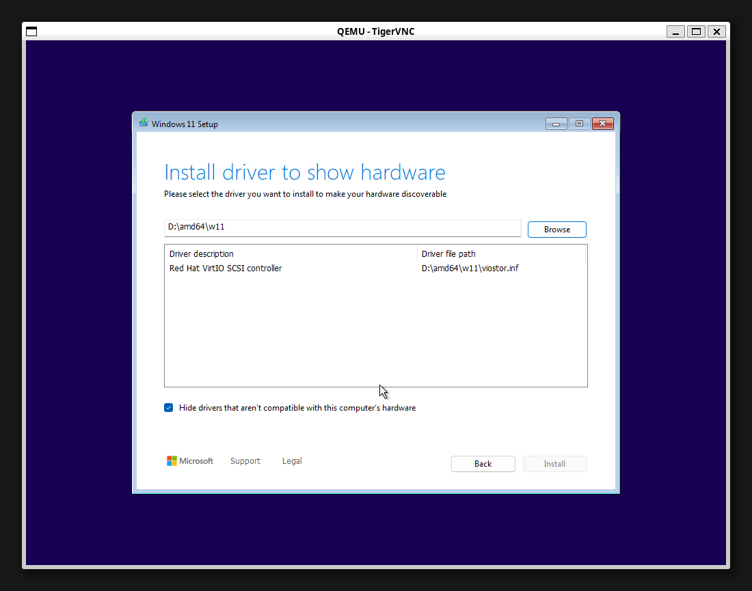Go to previous step with Back
The image size is (752, 591).
pos(483,464)
